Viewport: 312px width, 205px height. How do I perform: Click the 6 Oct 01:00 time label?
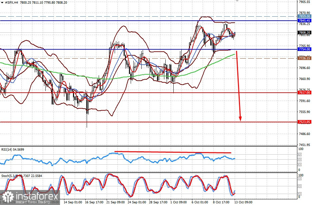pyautogui.click(x=200, y=202)
